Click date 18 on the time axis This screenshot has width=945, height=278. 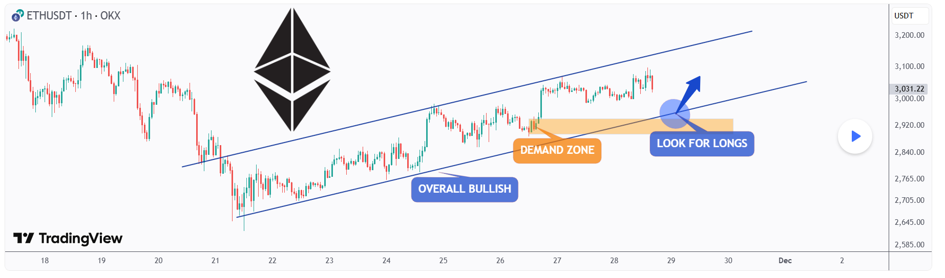[45, 261]
